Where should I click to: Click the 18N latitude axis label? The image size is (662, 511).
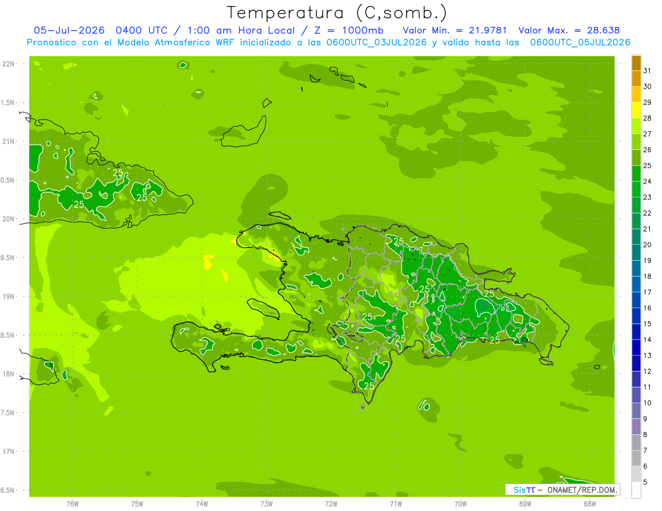[x=9, y=374]
